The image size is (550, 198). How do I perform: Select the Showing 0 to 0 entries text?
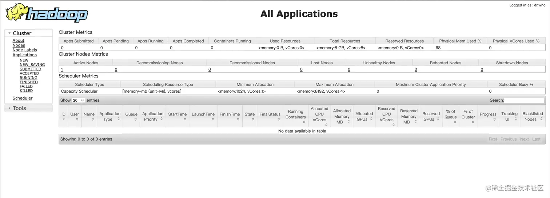(x=86, y=139)
